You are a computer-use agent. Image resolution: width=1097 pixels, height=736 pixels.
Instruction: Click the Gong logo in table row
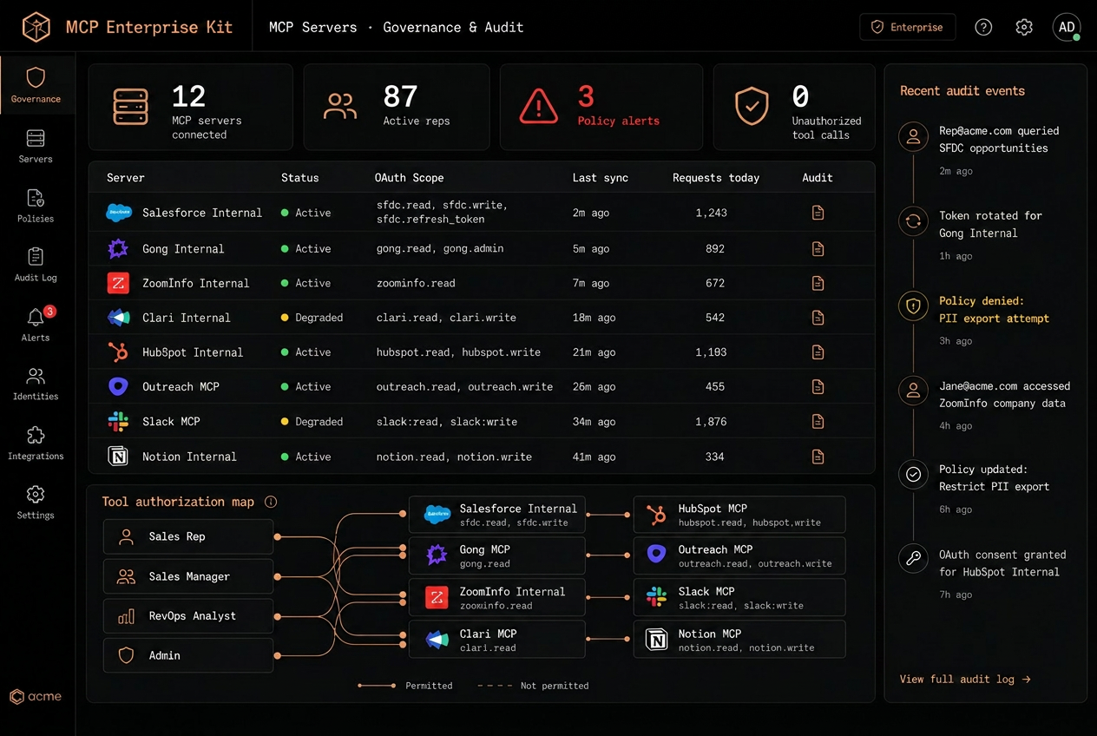click(118, 249)
